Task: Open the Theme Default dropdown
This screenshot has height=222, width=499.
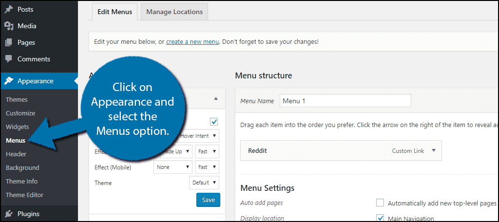Action: click(204, 183)
